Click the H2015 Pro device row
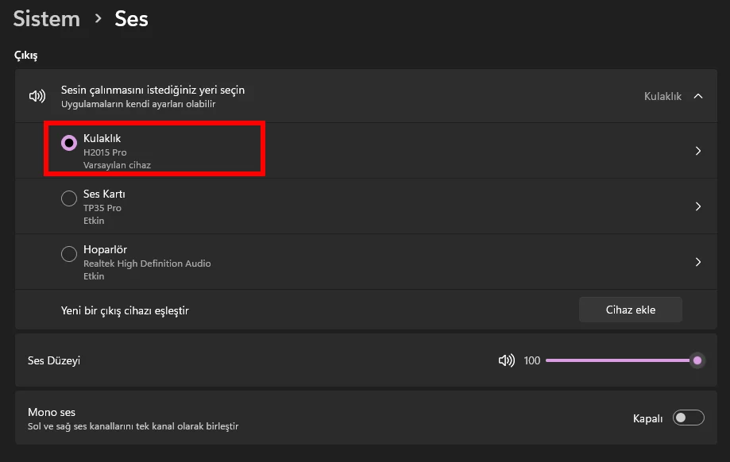Viewport: 730px width, 462px height. [x=366, y=151]
